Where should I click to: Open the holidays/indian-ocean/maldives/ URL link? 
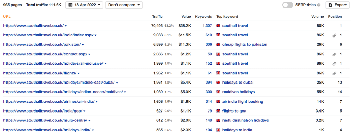click(x=63, y=92)
